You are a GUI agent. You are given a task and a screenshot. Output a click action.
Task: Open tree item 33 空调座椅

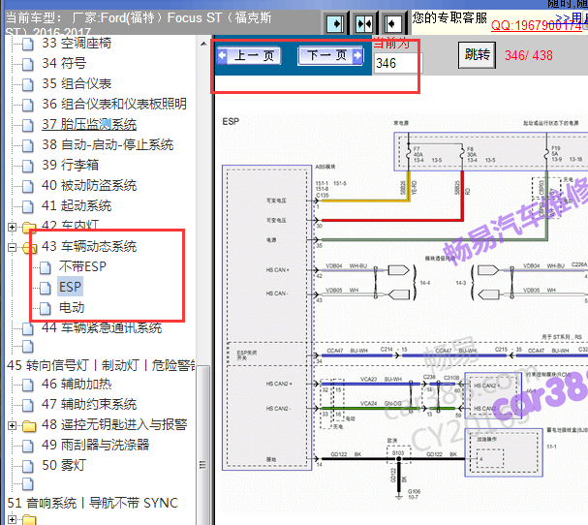click(x=77, y=43)
